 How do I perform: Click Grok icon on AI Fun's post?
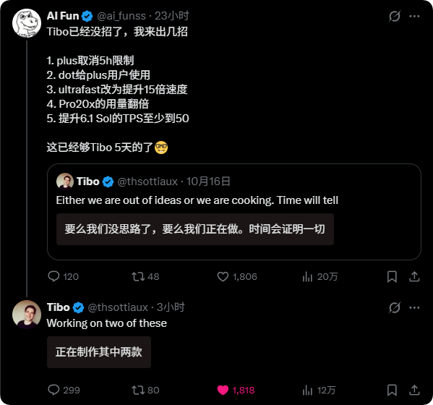tap(395, 16)
